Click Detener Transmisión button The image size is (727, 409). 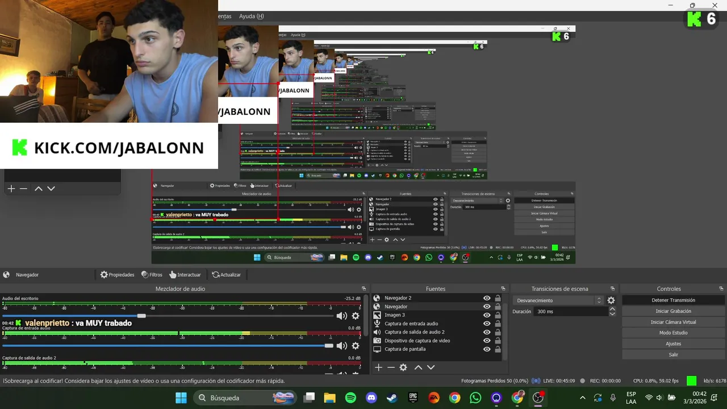[x=673, y=300]
